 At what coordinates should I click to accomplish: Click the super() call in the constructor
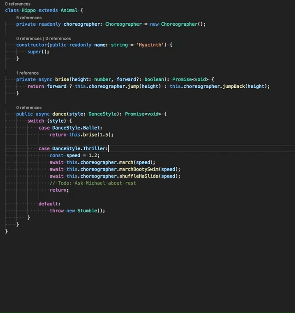pyautogui.click(x=37, y=52)
